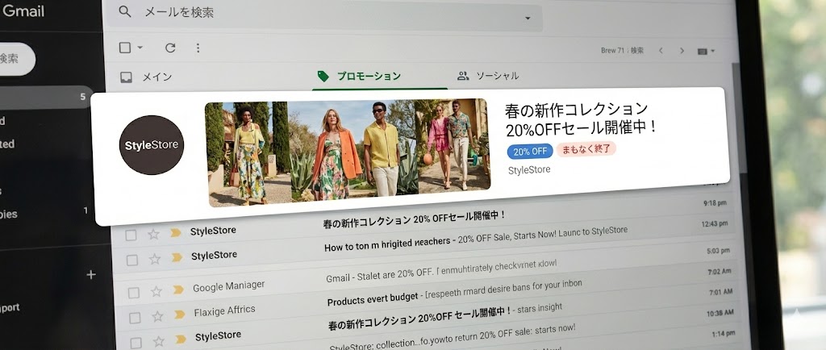This screenshot has height=350, width=826.
Task: Click the StyleStore advertiser name under the badges
Action: [529, 169]
